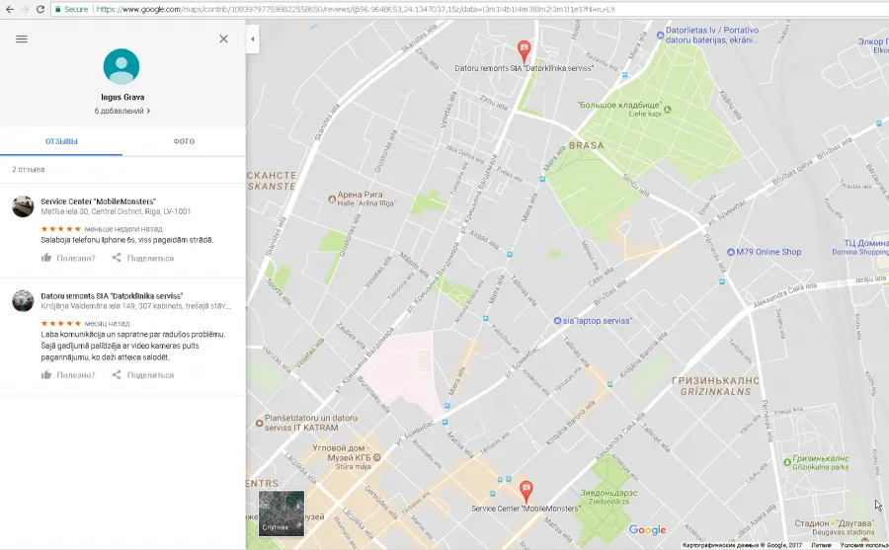889x550 pixels.
Task: Click Ingus Grava profile avatar
Action: tap(121, 66)
